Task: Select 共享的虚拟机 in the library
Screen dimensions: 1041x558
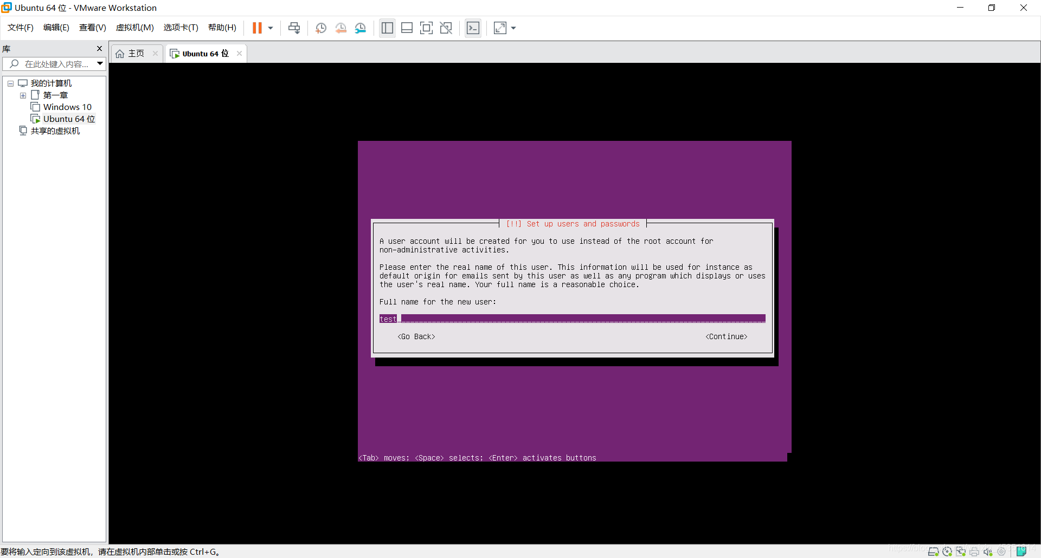Action: click(55, 131)
